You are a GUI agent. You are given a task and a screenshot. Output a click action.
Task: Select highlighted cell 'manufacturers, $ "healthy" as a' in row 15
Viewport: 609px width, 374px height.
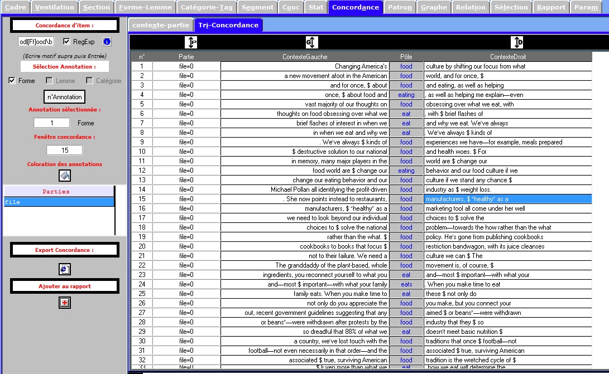pyautogui.click(x=507, y=199)
